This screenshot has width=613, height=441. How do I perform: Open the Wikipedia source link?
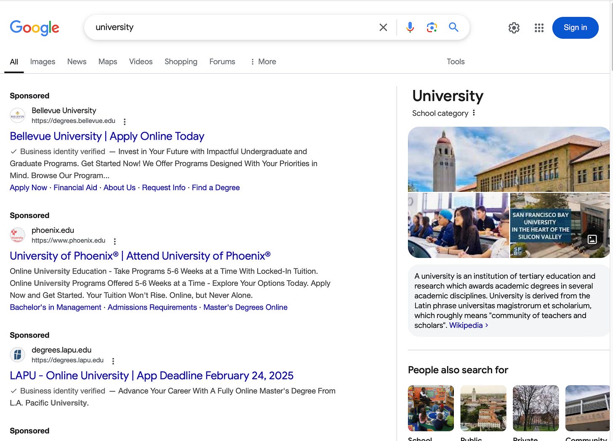point(466,325)
